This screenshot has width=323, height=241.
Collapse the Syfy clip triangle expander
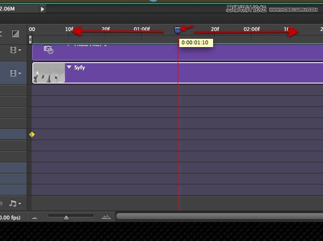[69, 67]
